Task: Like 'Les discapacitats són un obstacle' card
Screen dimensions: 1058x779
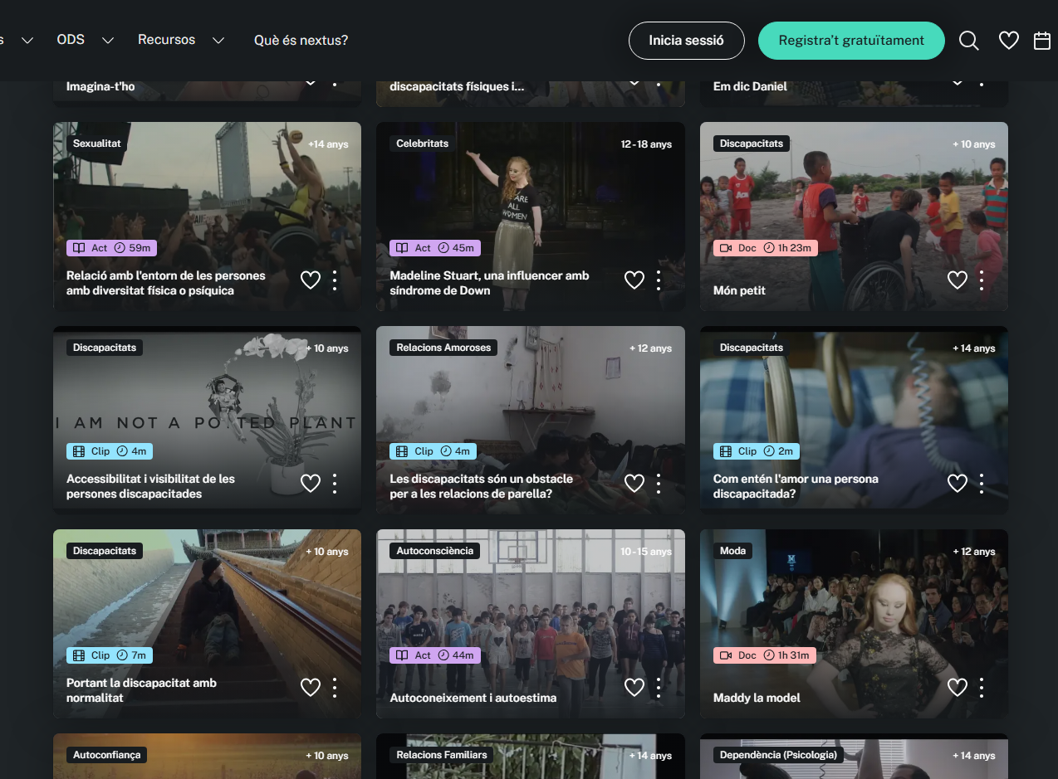Action: tap(634, 484)
